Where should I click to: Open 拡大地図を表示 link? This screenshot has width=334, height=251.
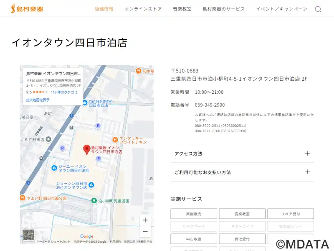[38, 100]
